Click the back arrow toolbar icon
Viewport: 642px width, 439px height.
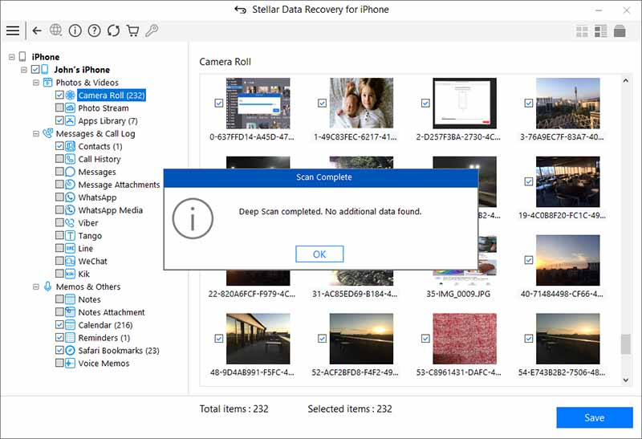click(37, 30)
